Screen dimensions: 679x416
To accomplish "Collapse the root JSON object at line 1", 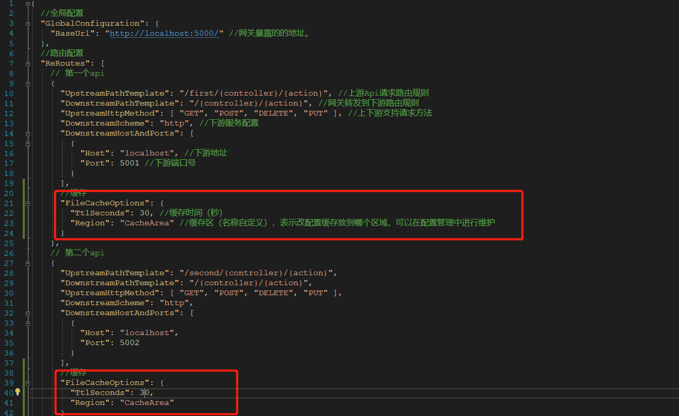I will (x=27, y=4).
